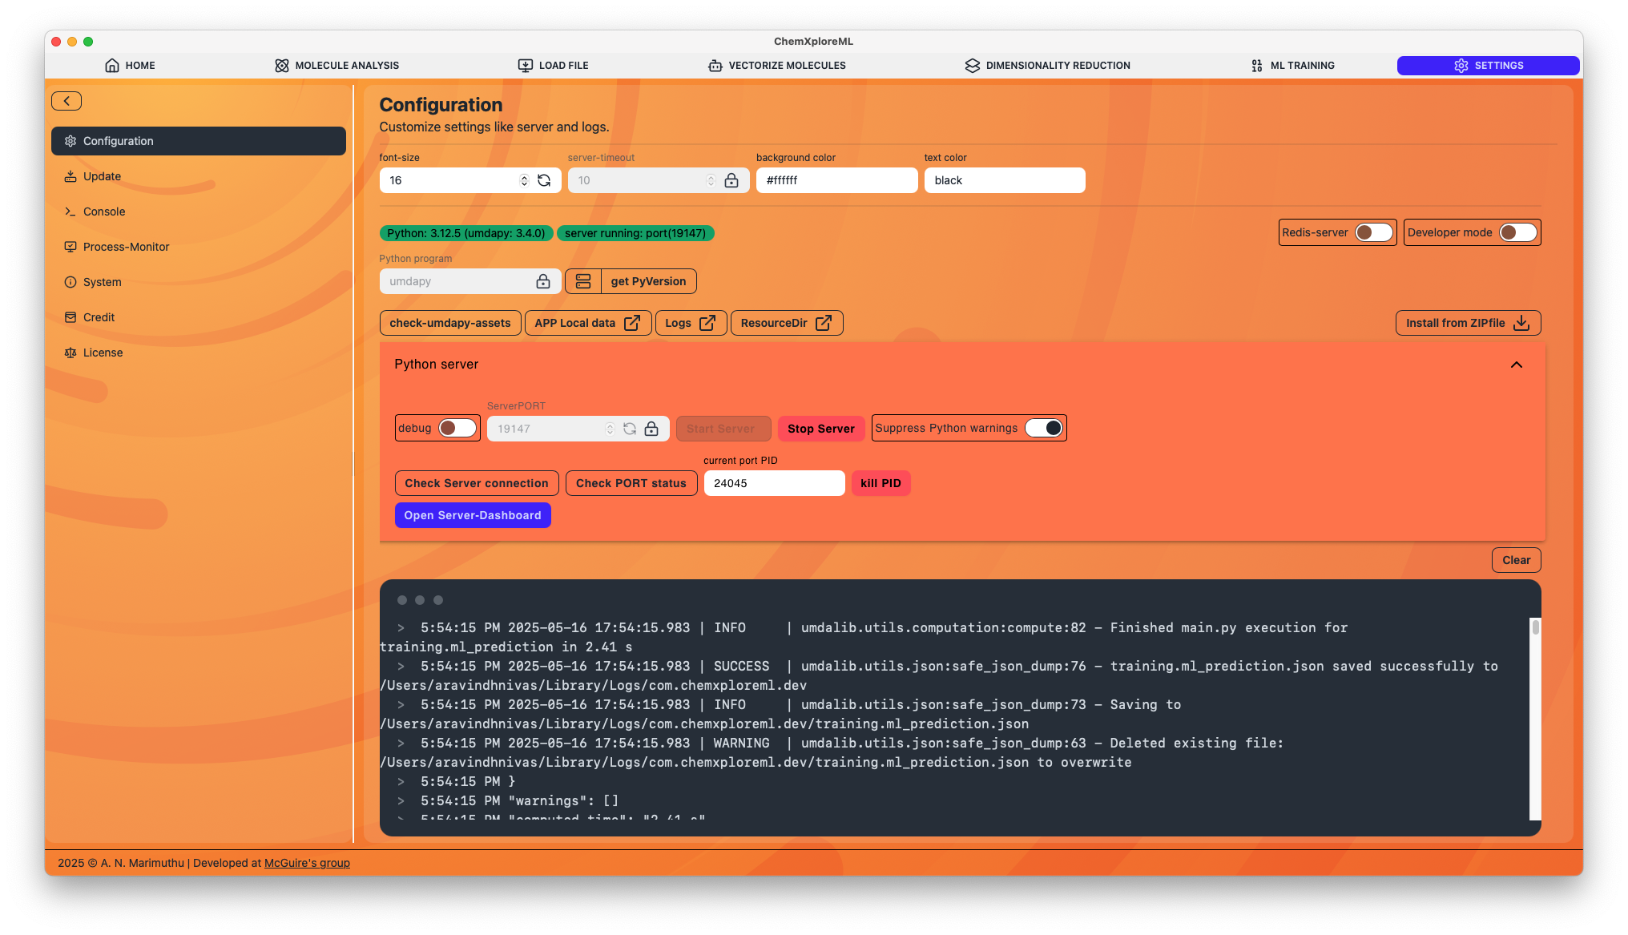
Task: Click the Start Server button
Action: click(x=723, y=429)
